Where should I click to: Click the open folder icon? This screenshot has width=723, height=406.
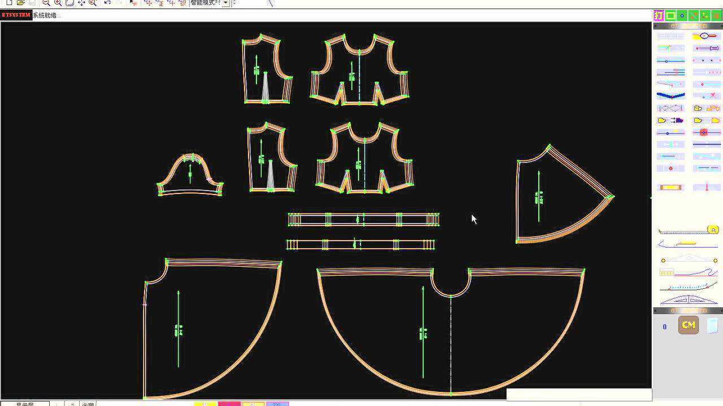pyautogui.click(x=21, y=3)
